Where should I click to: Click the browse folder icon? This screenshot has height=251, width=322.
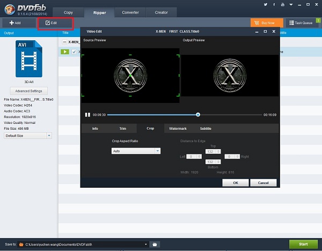point(155,244)
